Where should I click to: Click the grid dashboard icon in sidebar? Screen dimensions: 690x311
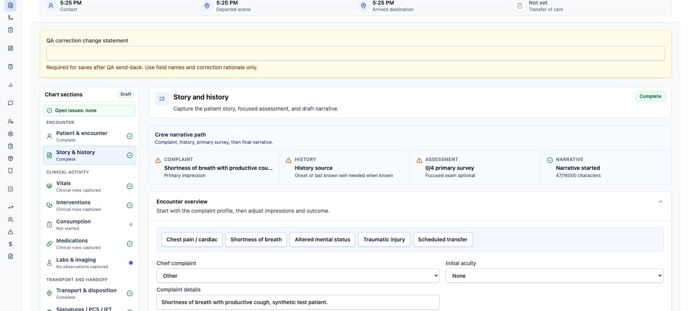click(x=10, y=48)
